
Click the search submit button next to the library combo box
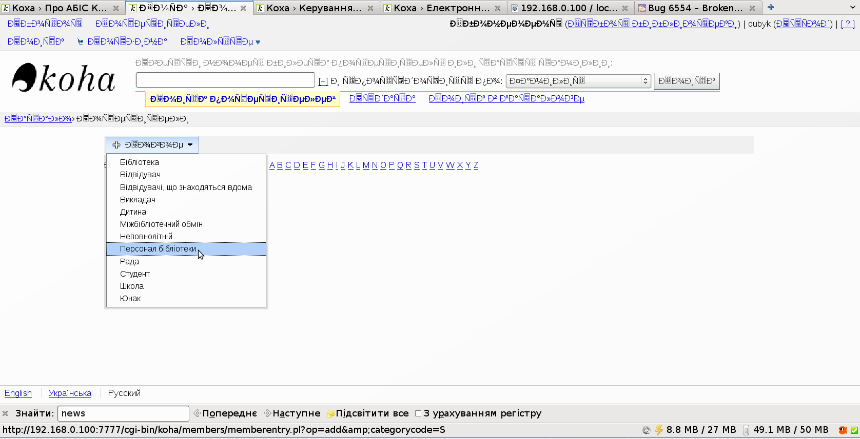coord(687,81)
